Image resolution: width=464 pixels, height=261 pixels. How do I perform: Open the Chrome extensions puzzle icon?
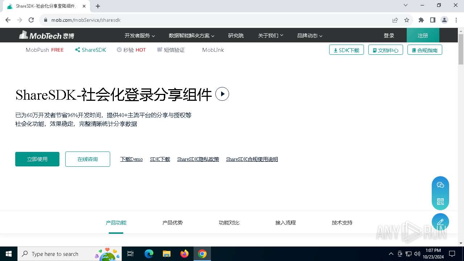tap(421, 20)
